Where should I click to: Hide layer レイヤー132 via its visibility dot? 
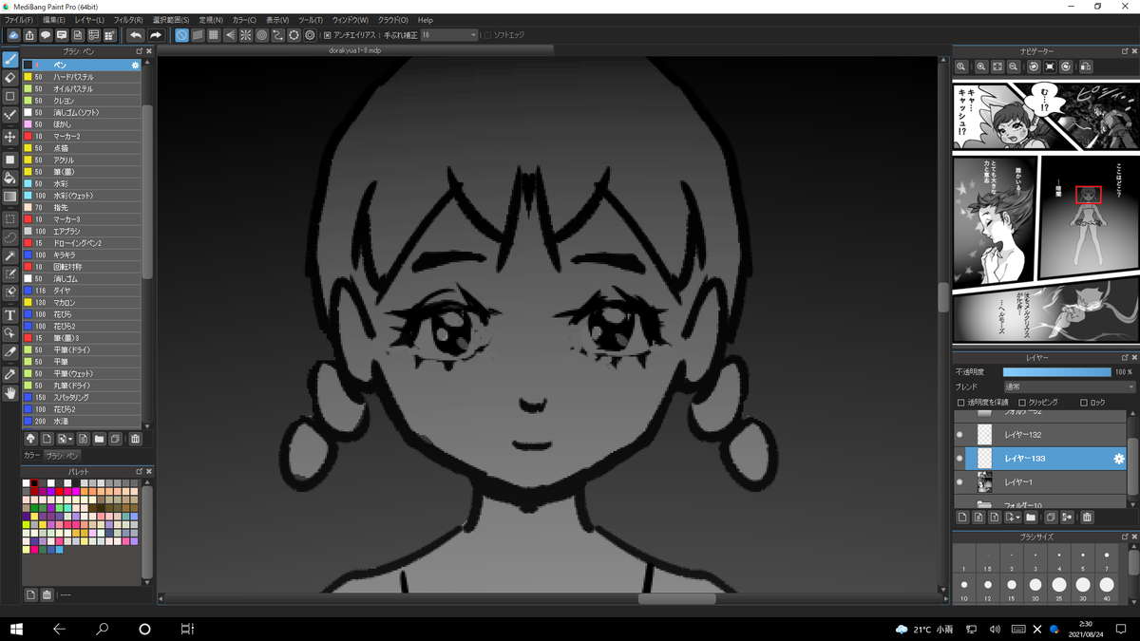tap(959, 434)
